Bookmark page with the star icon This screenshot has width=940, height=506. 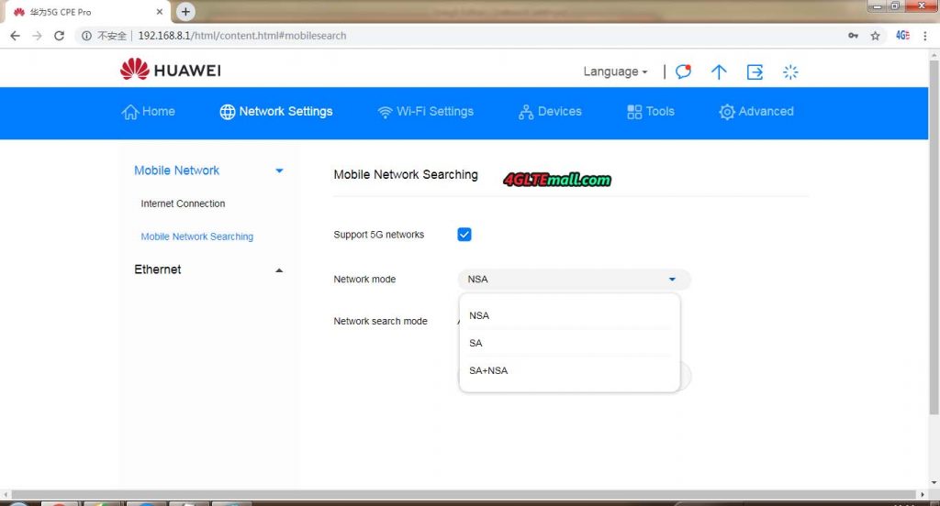tap(876, 36)
